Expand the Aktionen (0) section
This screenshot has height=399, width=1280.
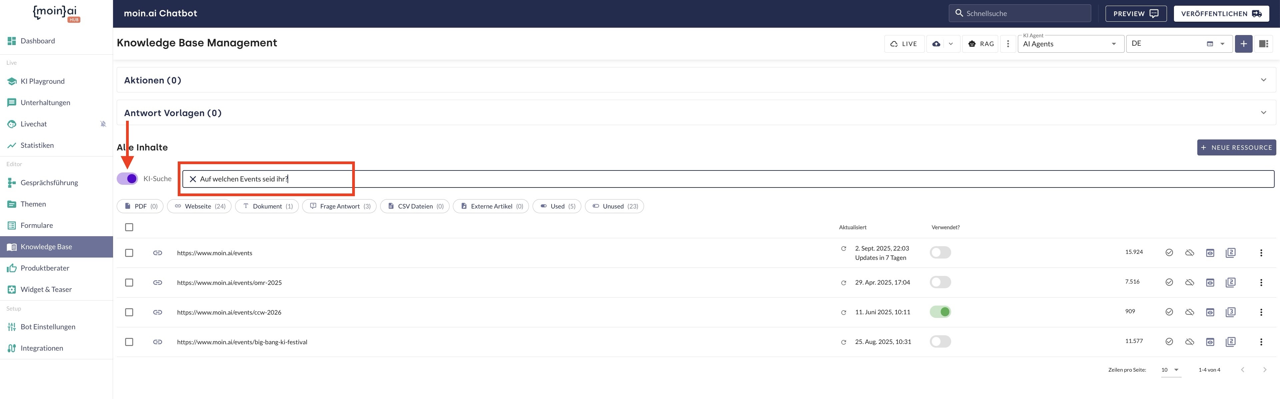pos(1263,80)
